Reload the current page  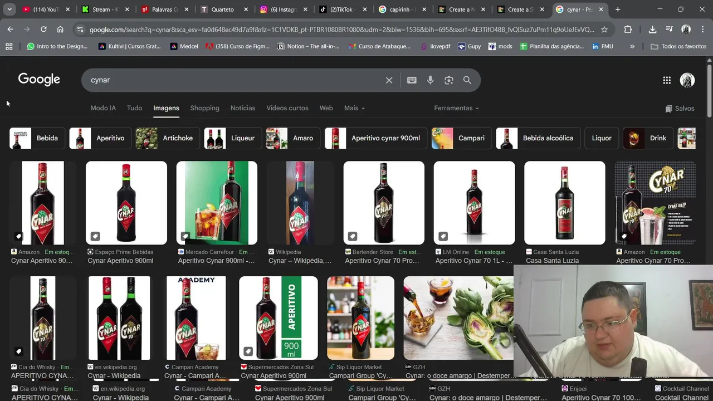pos(43,29)
